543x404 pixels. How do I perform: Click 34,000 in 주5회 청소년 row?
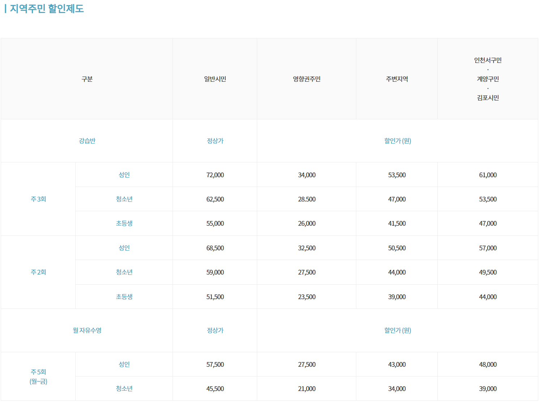tap(397, 389)
